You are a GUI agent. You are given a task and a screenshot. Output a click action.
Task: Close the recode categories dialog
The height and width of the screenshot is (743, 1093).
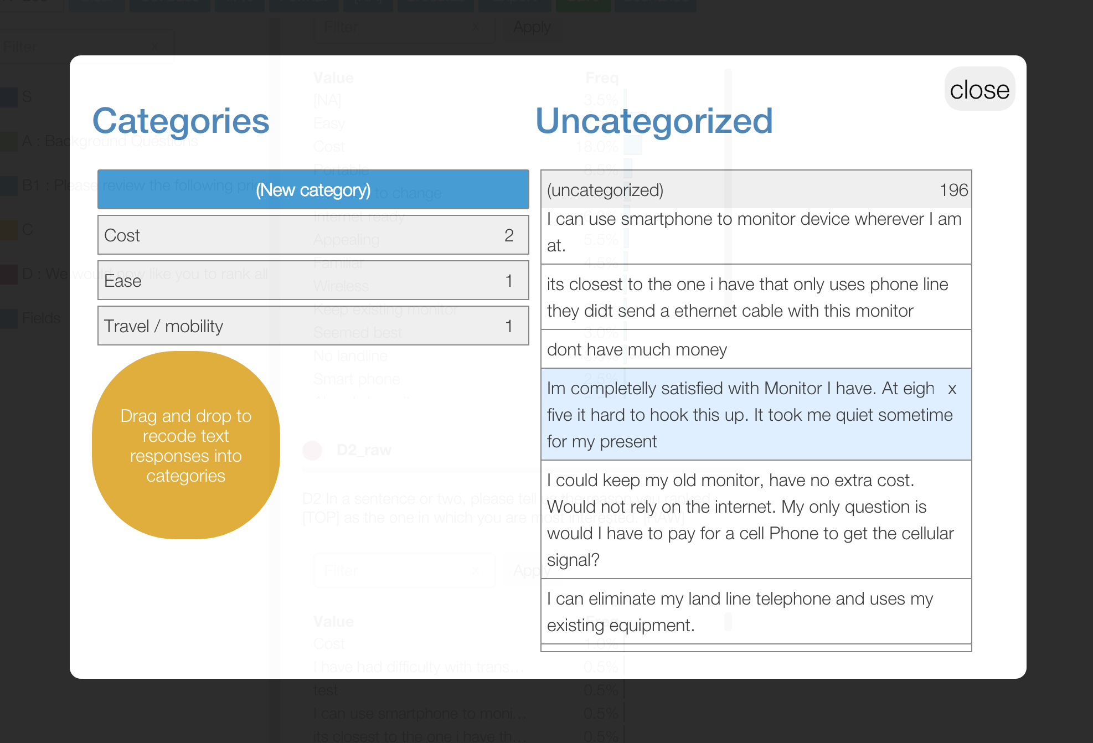click(979, 90)
